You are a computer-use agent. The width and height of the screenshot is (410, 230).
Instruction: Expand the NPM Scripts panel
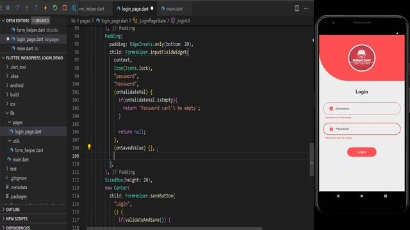pos(15,218)
